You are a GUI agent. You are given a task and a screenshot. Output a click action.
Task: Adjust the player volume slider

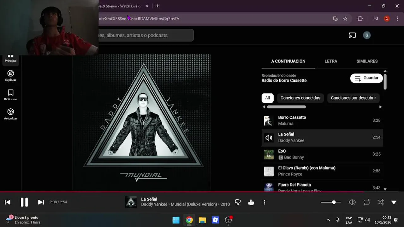(x=331, y=202)
